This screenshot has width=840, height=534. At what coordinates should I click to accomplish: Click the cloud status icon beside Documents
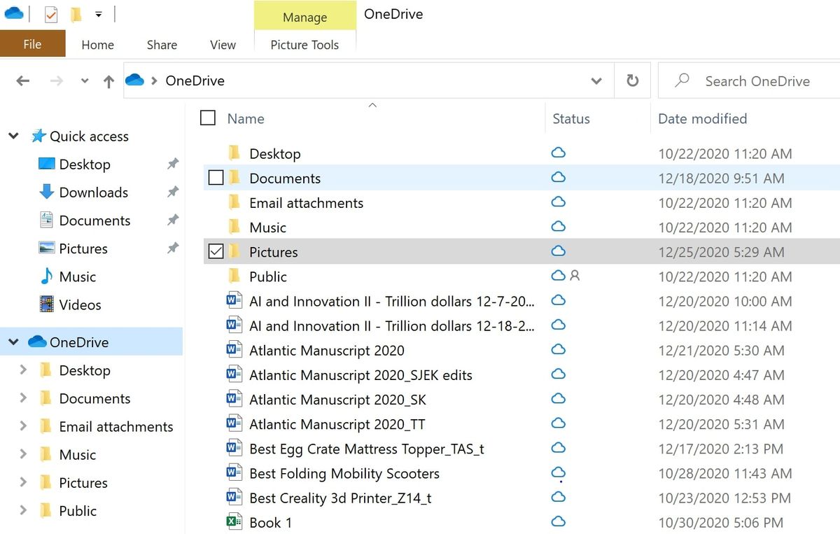[x=558, y=178]
